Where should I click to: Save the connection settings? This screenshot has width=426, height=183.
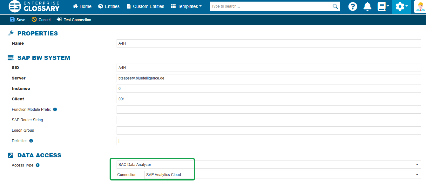coord(17,20)
